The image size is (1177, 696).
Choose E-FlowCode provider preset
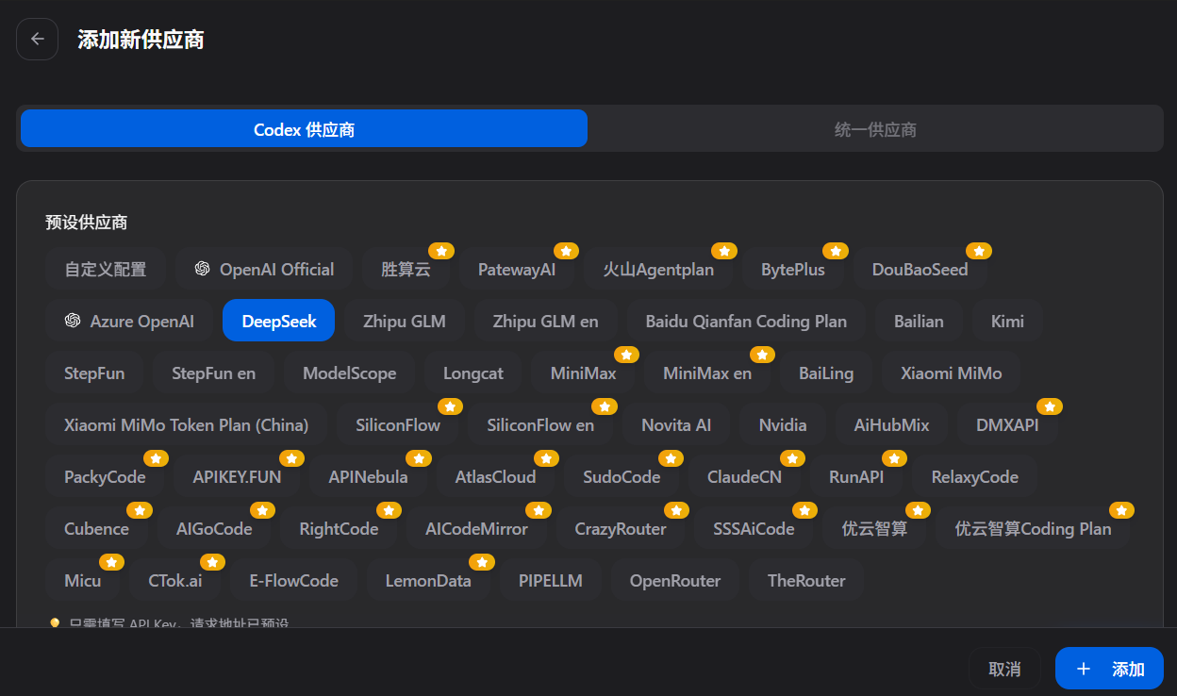pyautogui.click(x=293, y=580)
